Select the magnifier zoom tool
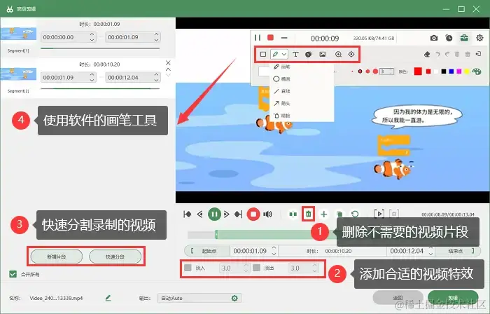490x314 pixels. (x=338, y=55)
